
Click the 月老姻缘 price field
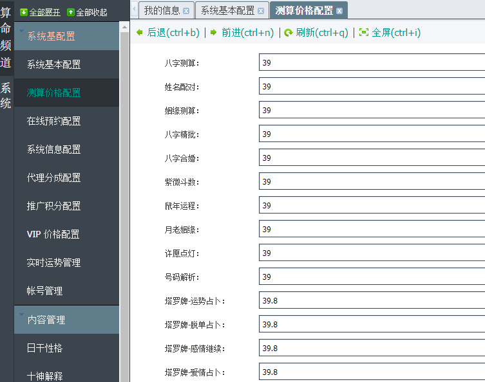[x=372, y=228]
